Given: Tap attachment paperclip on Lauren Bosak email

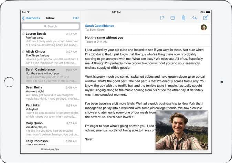Looking at the screenshot, I should point(23,34).
